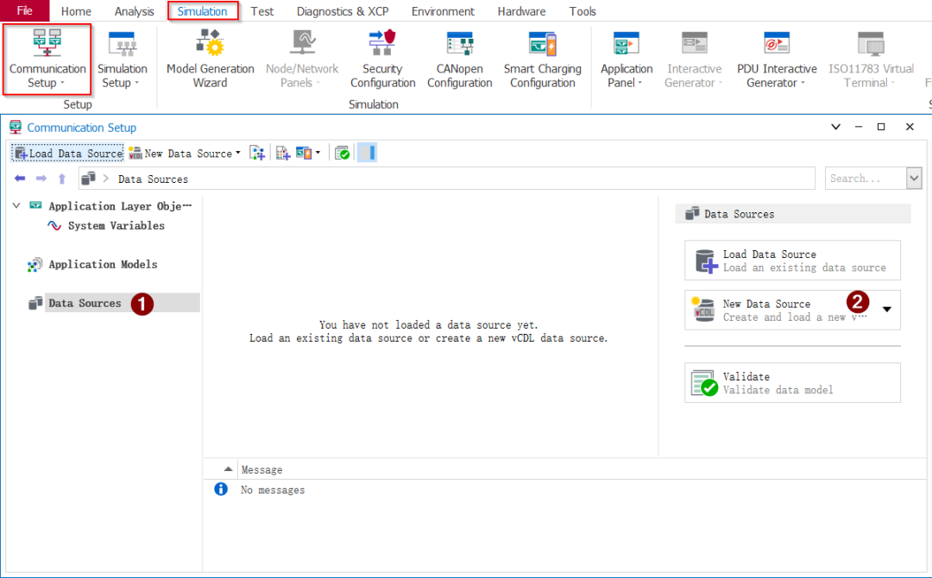Open the Simulation Setup ribbon button
Viewport: 932px width, 578px height.
[123, 60]
